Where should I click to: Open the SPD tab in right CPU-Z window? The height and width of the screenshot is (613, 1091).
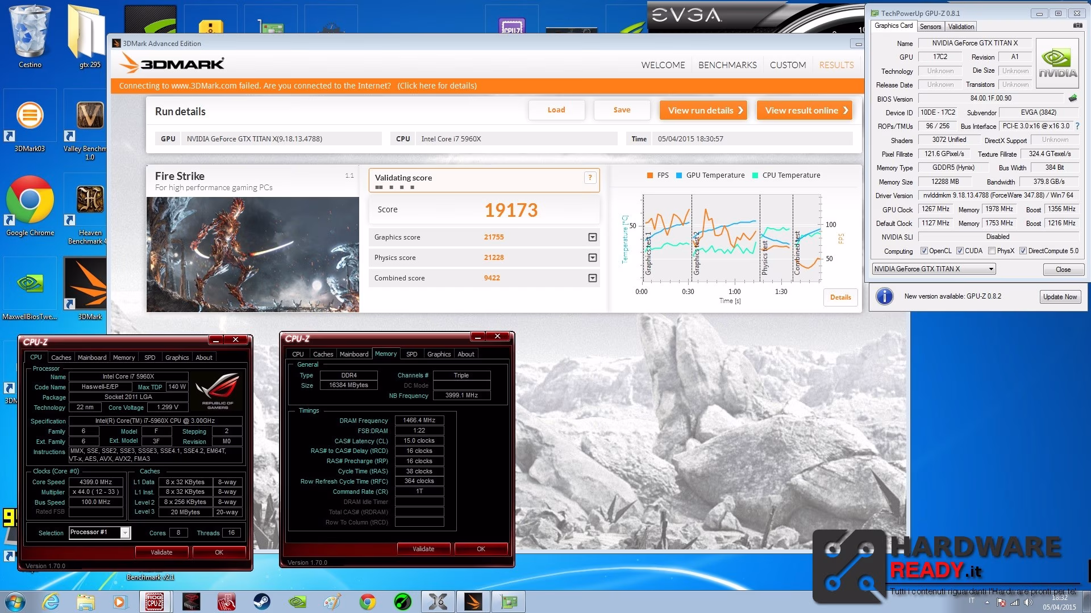point(412,354)
